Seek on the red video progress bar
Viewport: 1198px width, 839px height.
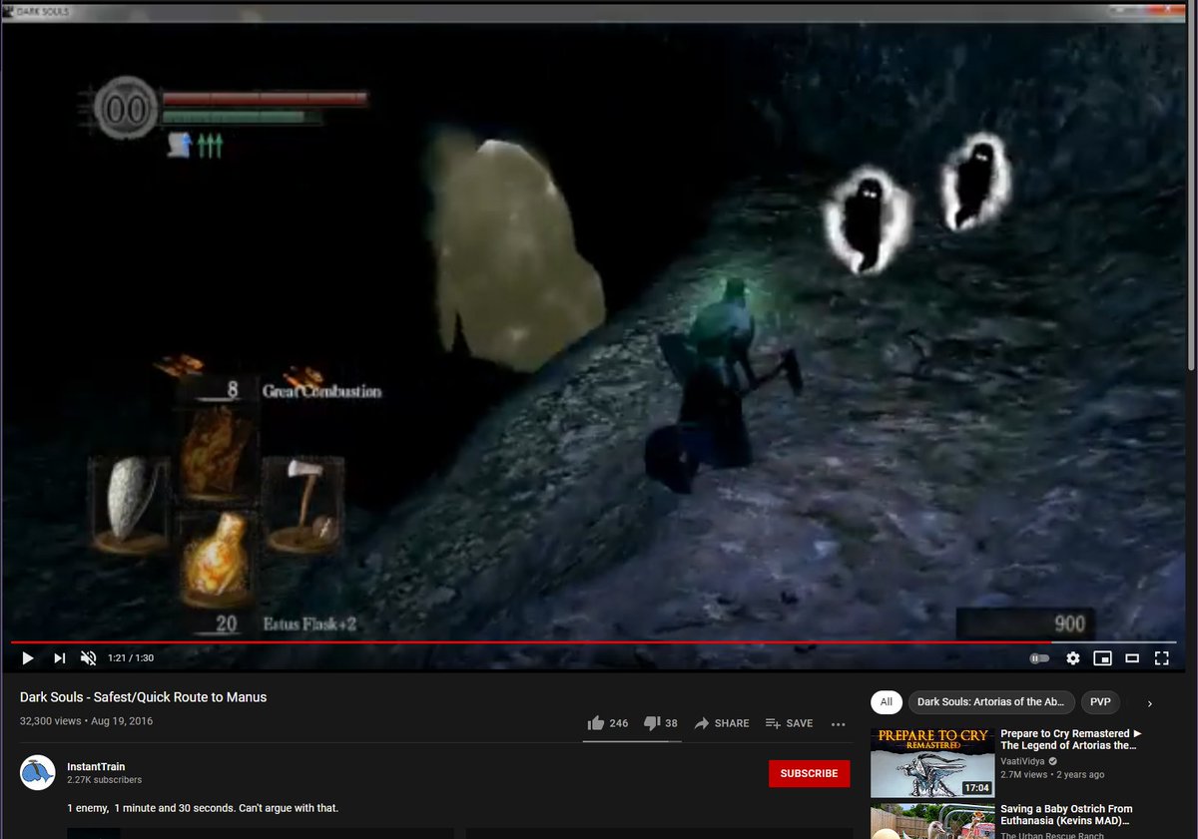click(594, 641)
